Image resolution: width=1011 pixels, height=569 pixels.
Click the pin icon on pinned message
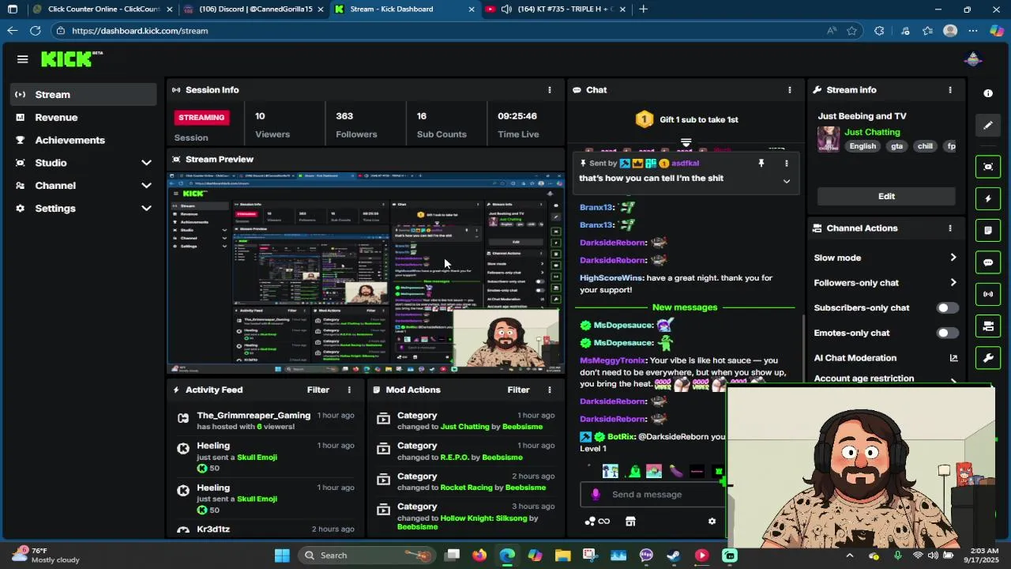[x=761, y=164]
